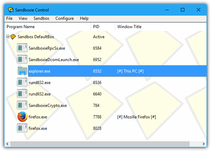
Task: Open the View menu
Action: [23, 18]
